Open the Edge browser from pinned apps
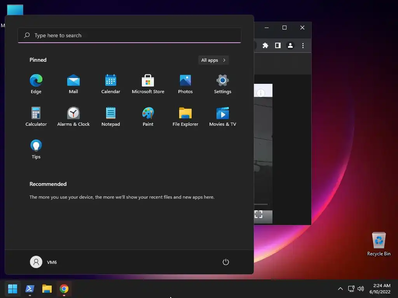398x298 pixels. 36,84
